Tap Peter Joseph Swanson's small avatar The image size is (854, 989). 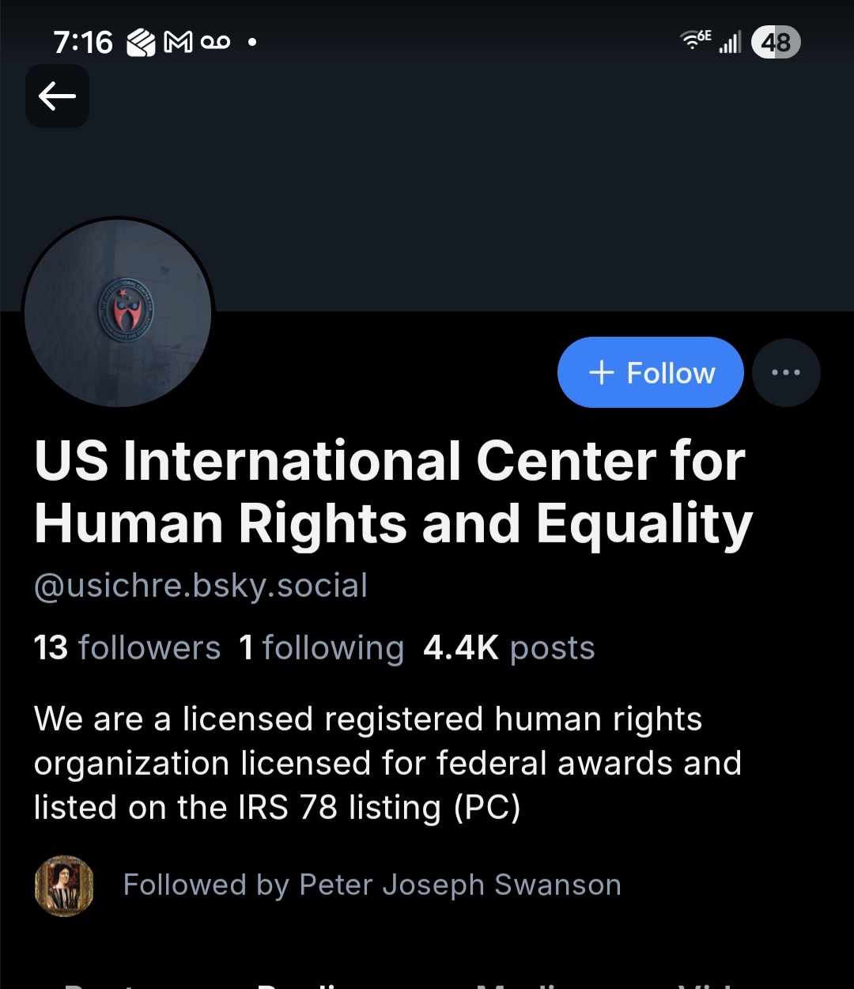pyautogui.click(x=64, y=885)
